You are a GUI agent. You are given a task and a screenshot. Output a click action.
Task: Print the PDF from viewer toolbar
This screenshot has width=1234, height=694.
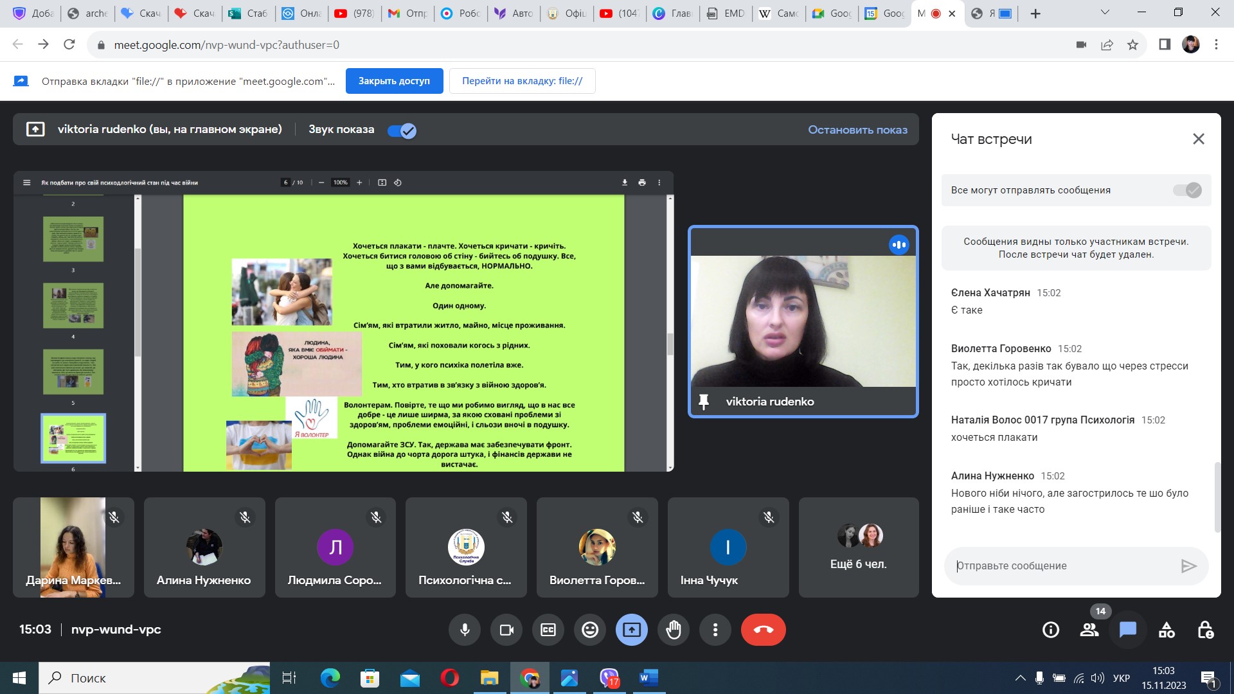point(641,182)
